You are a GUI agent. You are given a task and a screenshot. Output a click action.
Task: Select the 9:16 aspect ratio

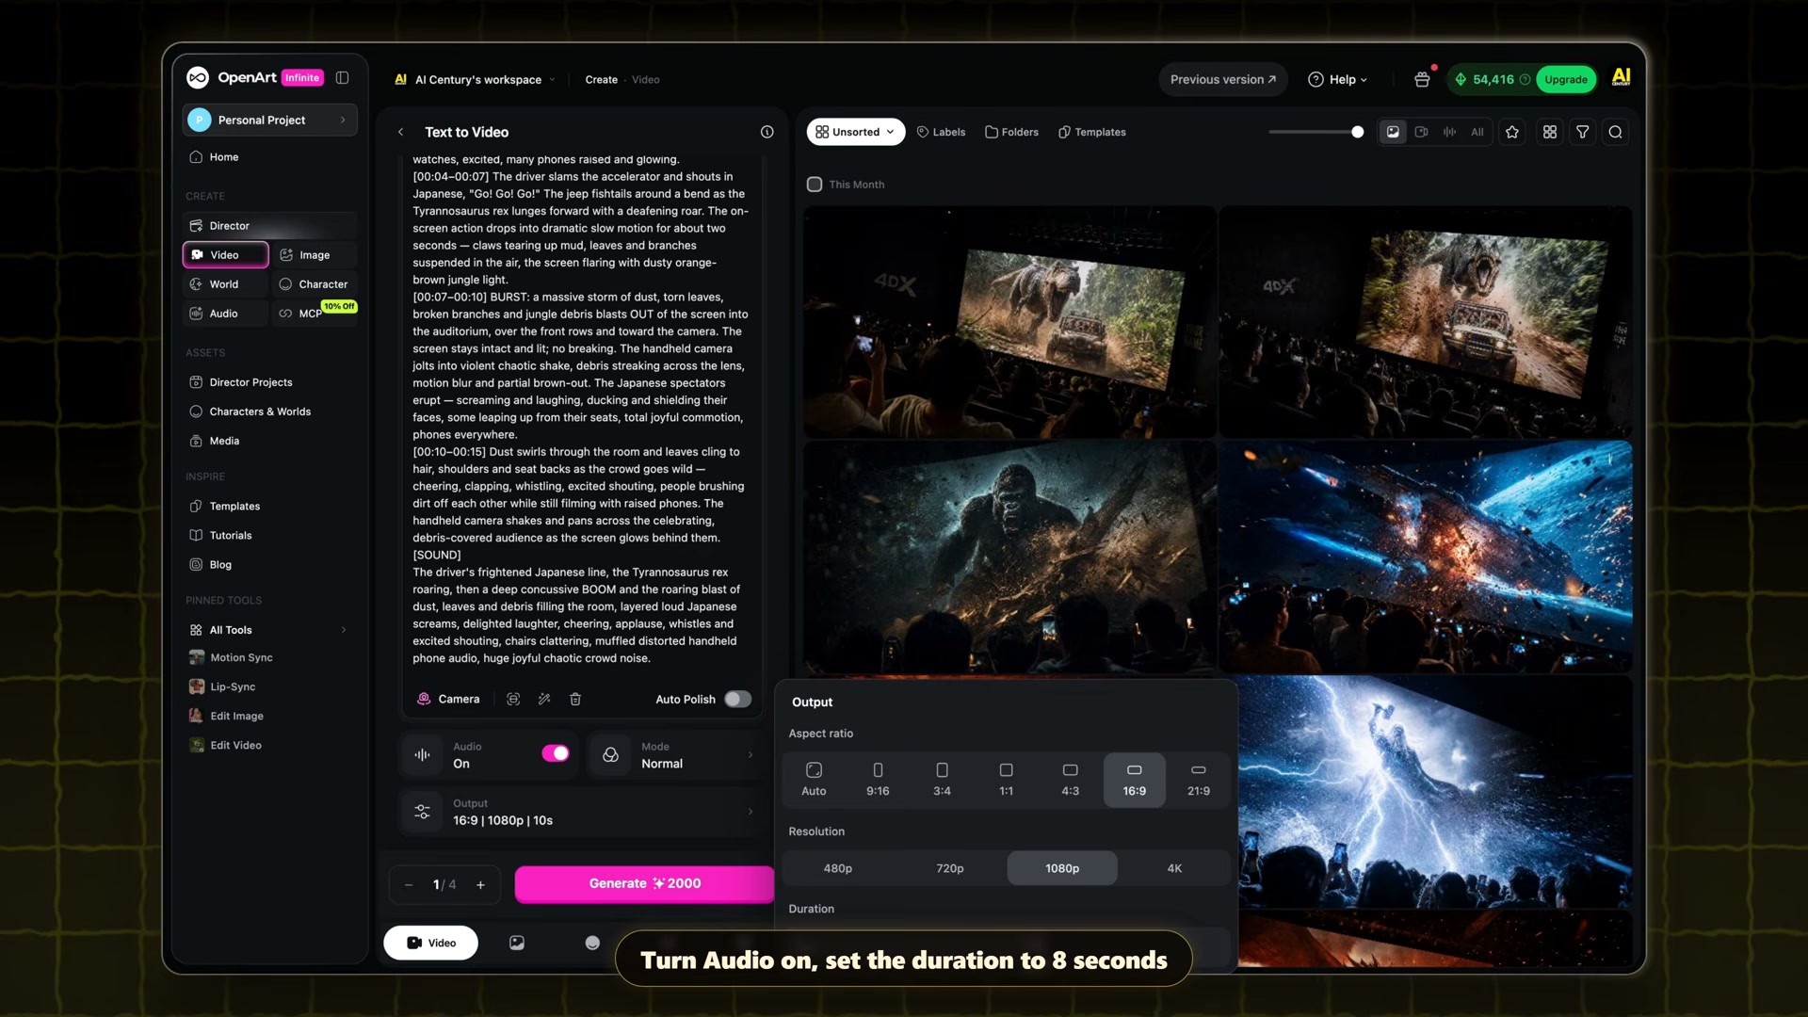click(878, 780)
